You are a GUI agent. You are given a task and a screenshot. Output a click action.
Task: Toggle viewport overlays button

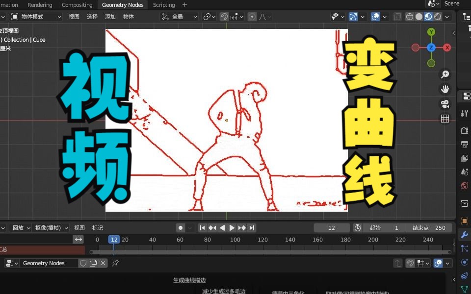(x=375, y=17)
